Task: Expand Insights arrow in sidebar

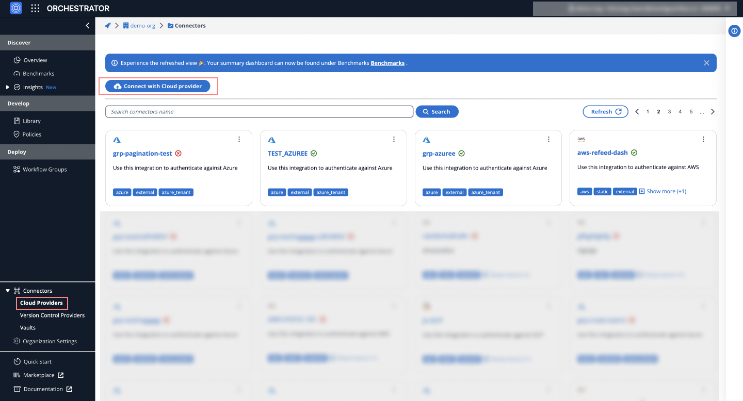Action: pos(8,87)
